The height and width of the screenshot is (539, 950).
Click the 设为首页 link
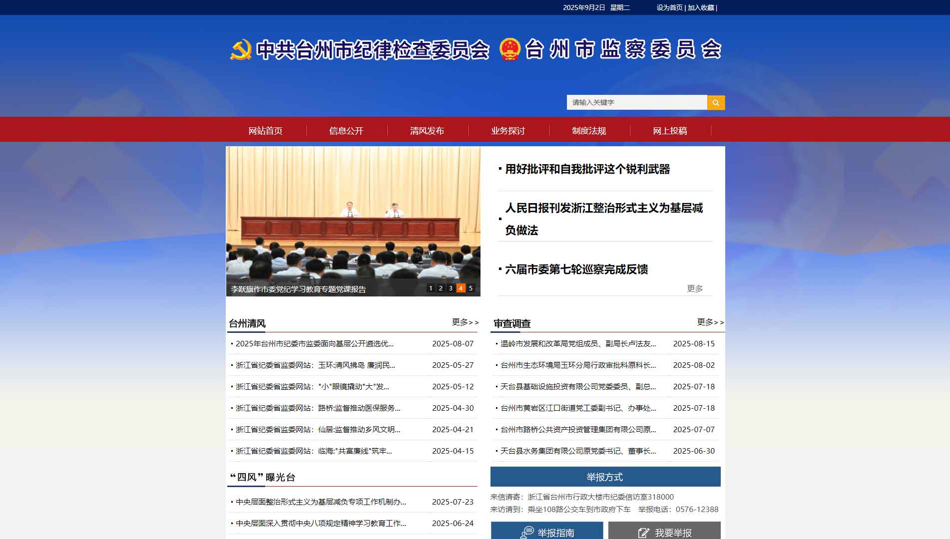coord(669,7)
